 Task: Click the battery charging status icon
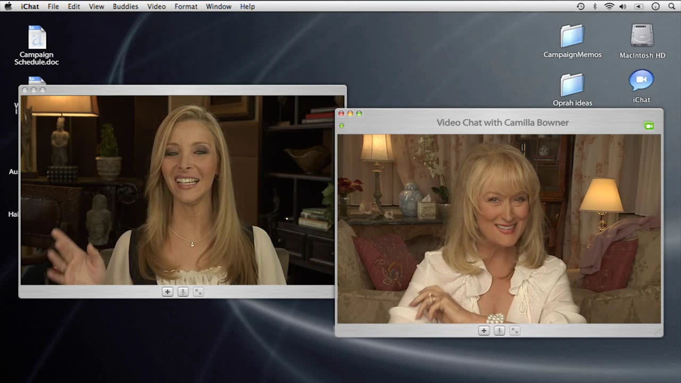pyautogui.click(x=639, y=6)
